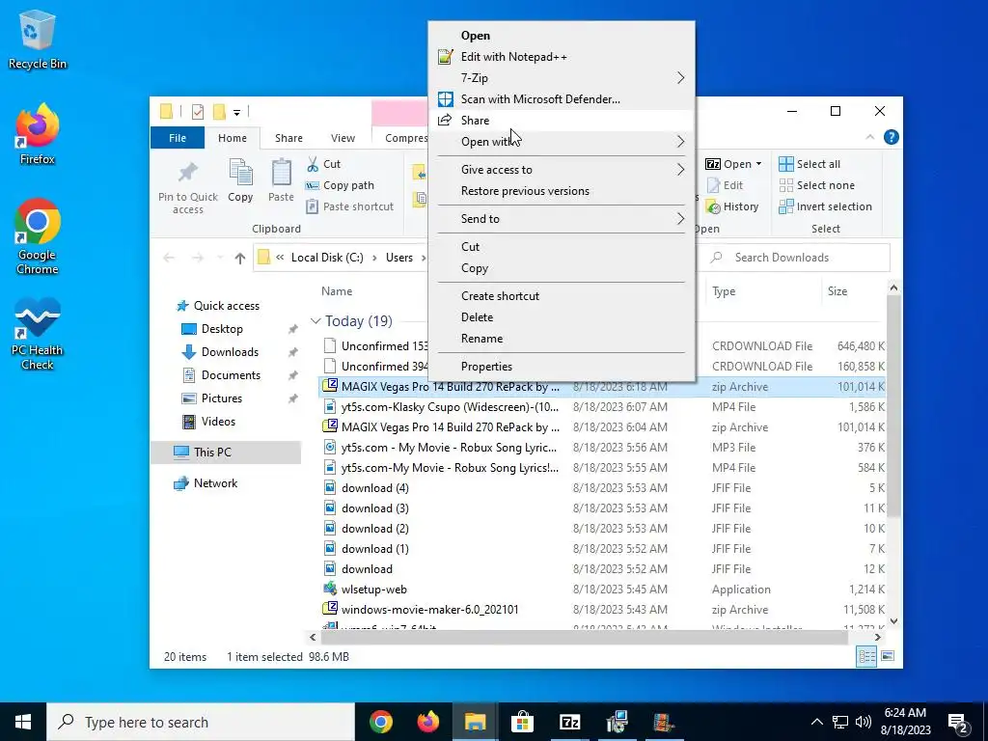Open the File ribbon tab
This screenshot has width=988, height=741.
tap(178, 137)
